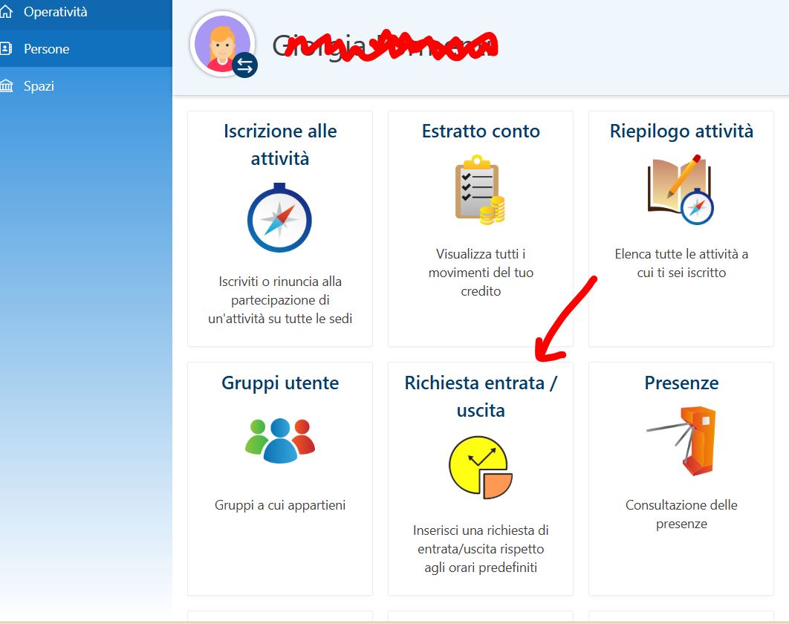Open the Iscrizione alle attività heading
This screenshot has height=624, width=789.
coord(280,145)
